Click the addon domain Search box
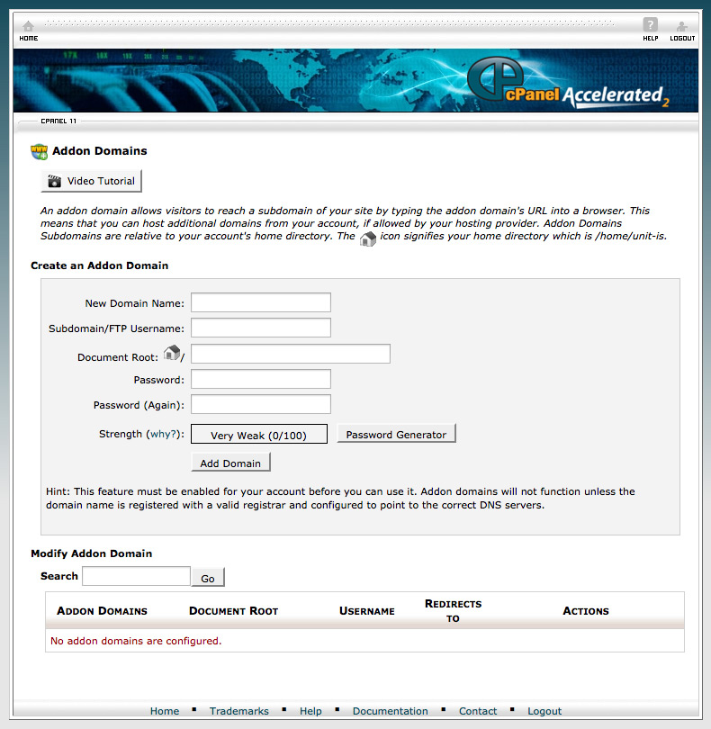 pyautogui.click(x=136, y=576)
